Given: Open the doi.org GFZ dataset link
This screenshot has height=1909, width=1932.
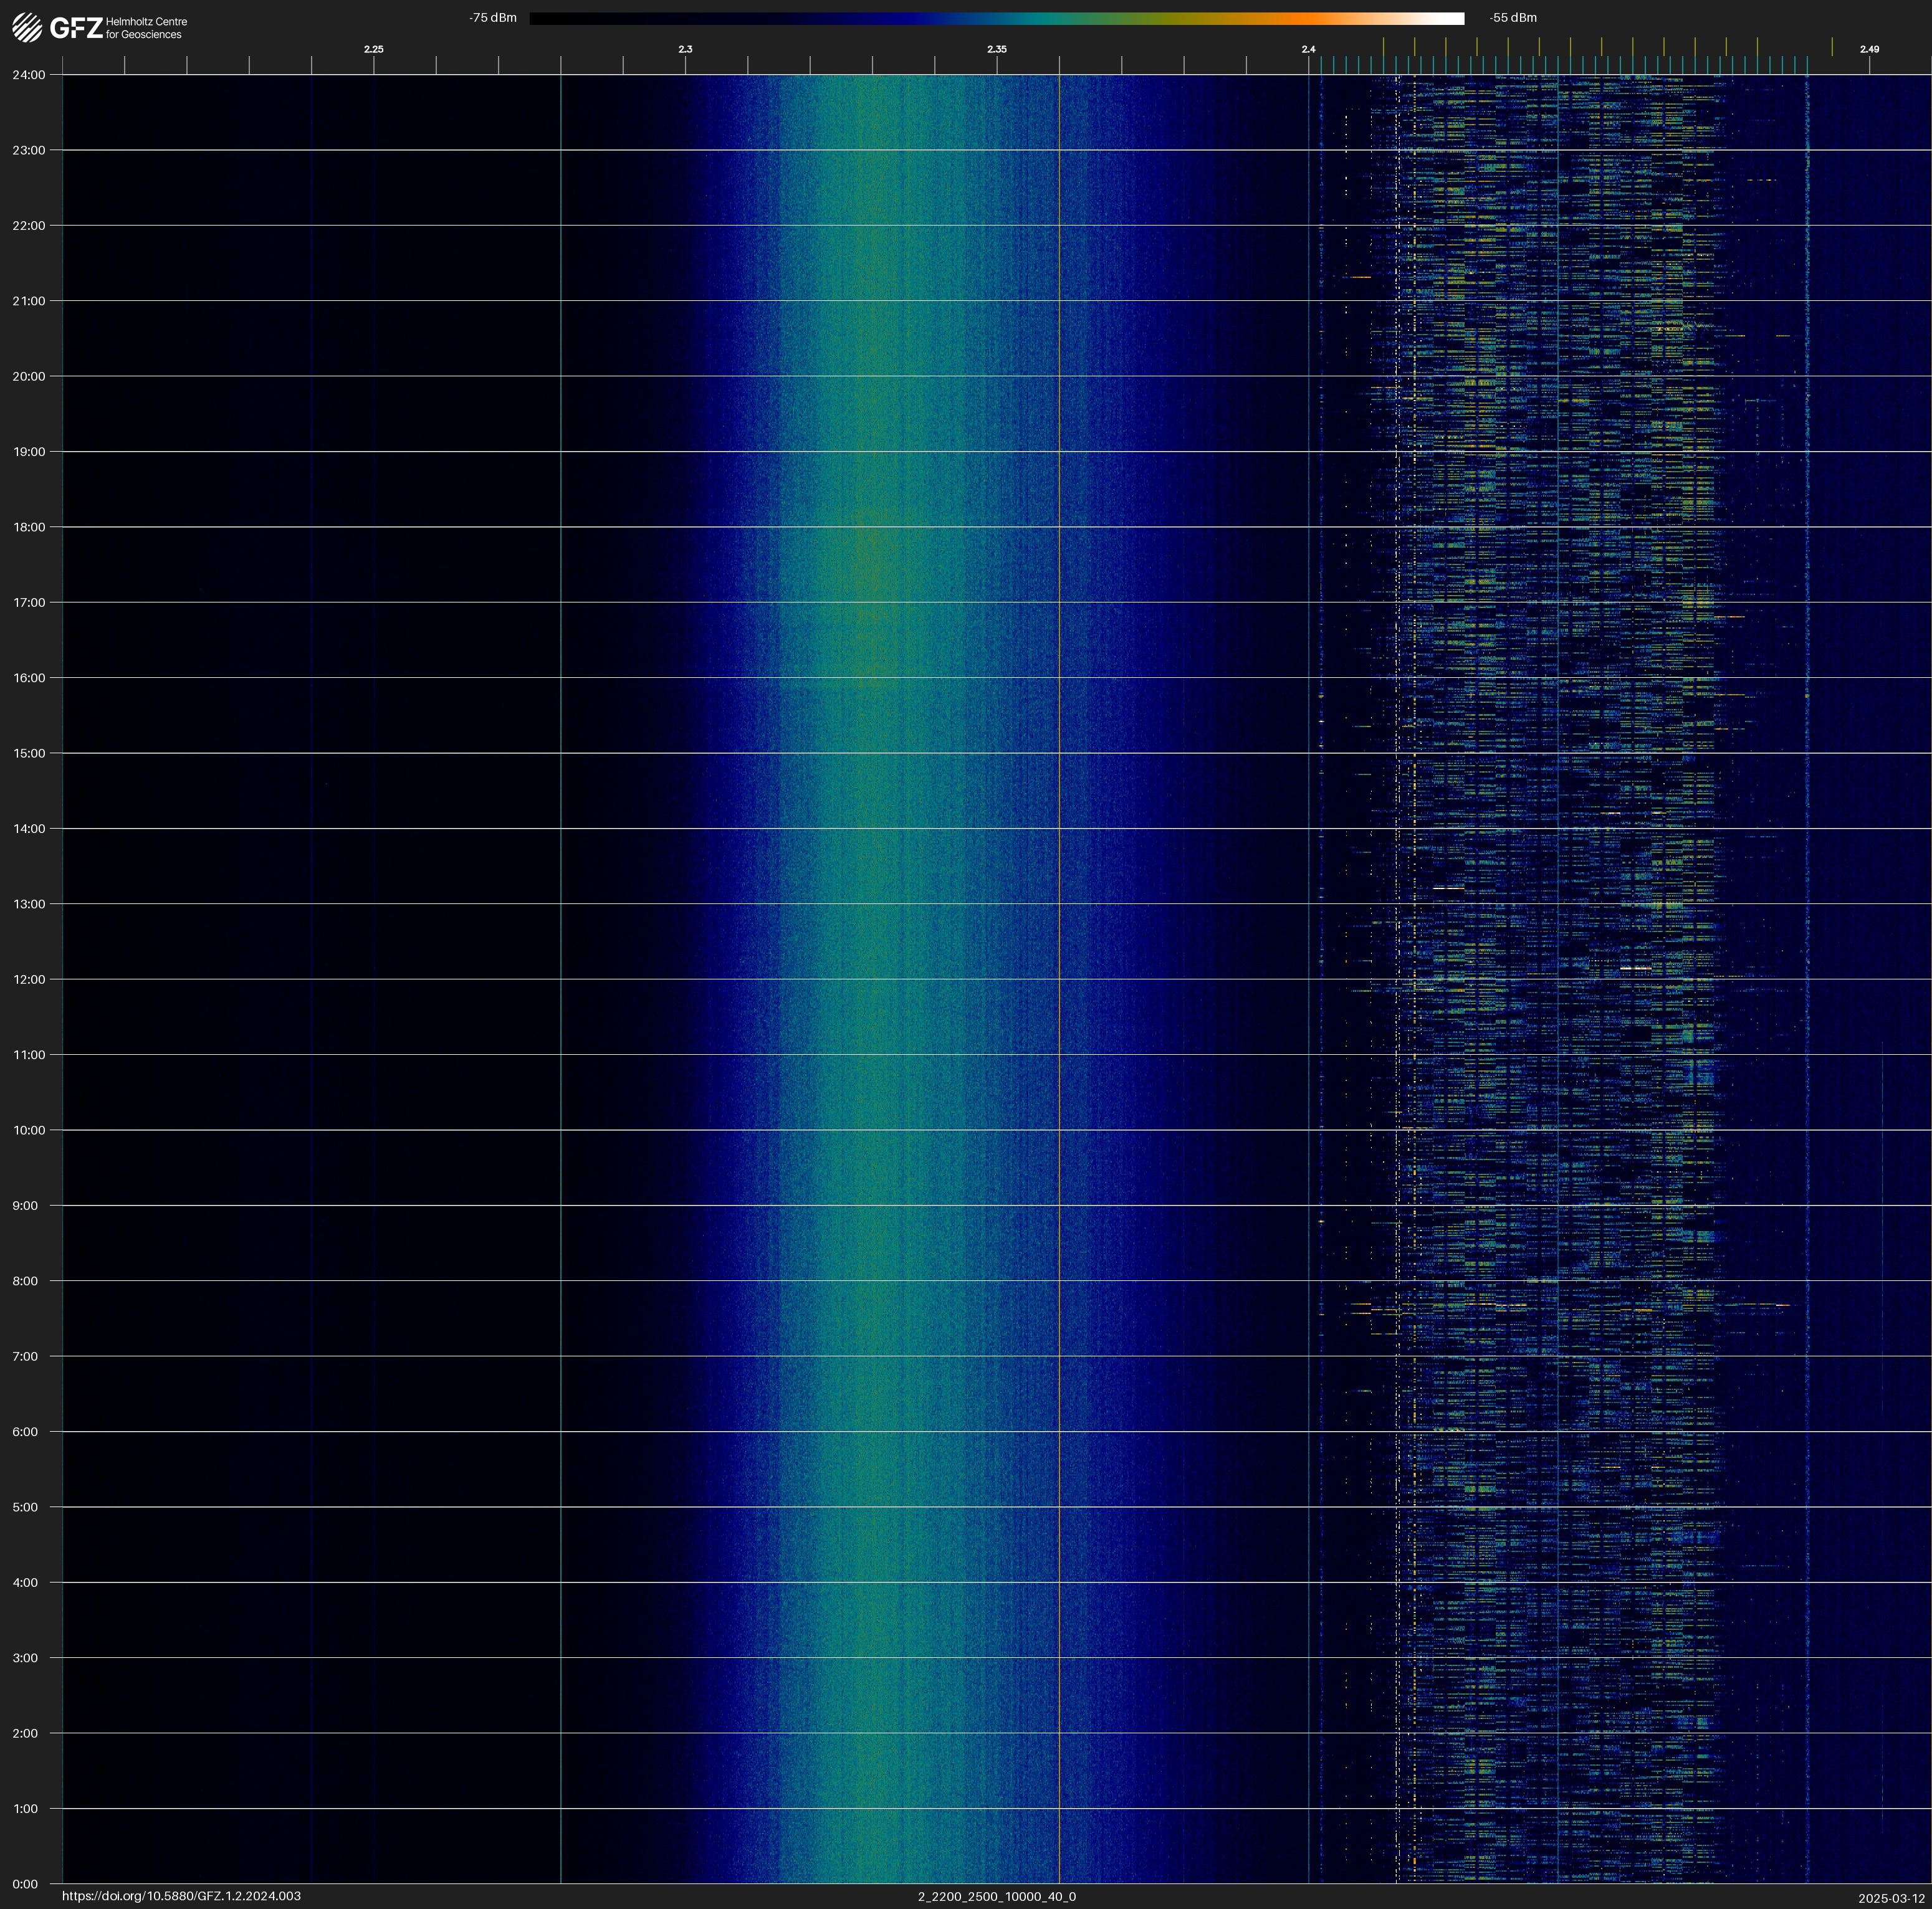Looking at the screenshot, I should 181,1896.
